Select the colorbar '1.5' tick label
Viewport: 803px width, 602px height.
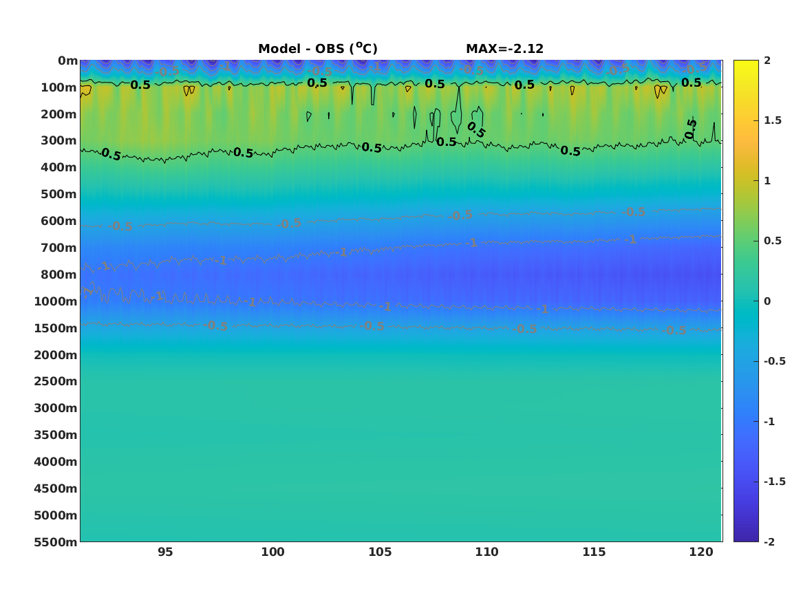click(773, 120)
